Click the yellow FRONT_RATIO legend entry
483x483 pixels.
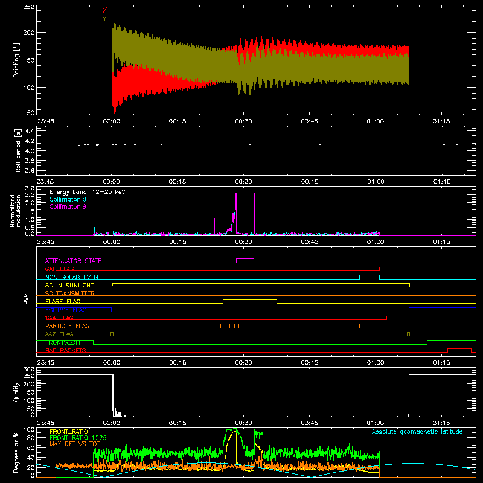tap(69, 432)
